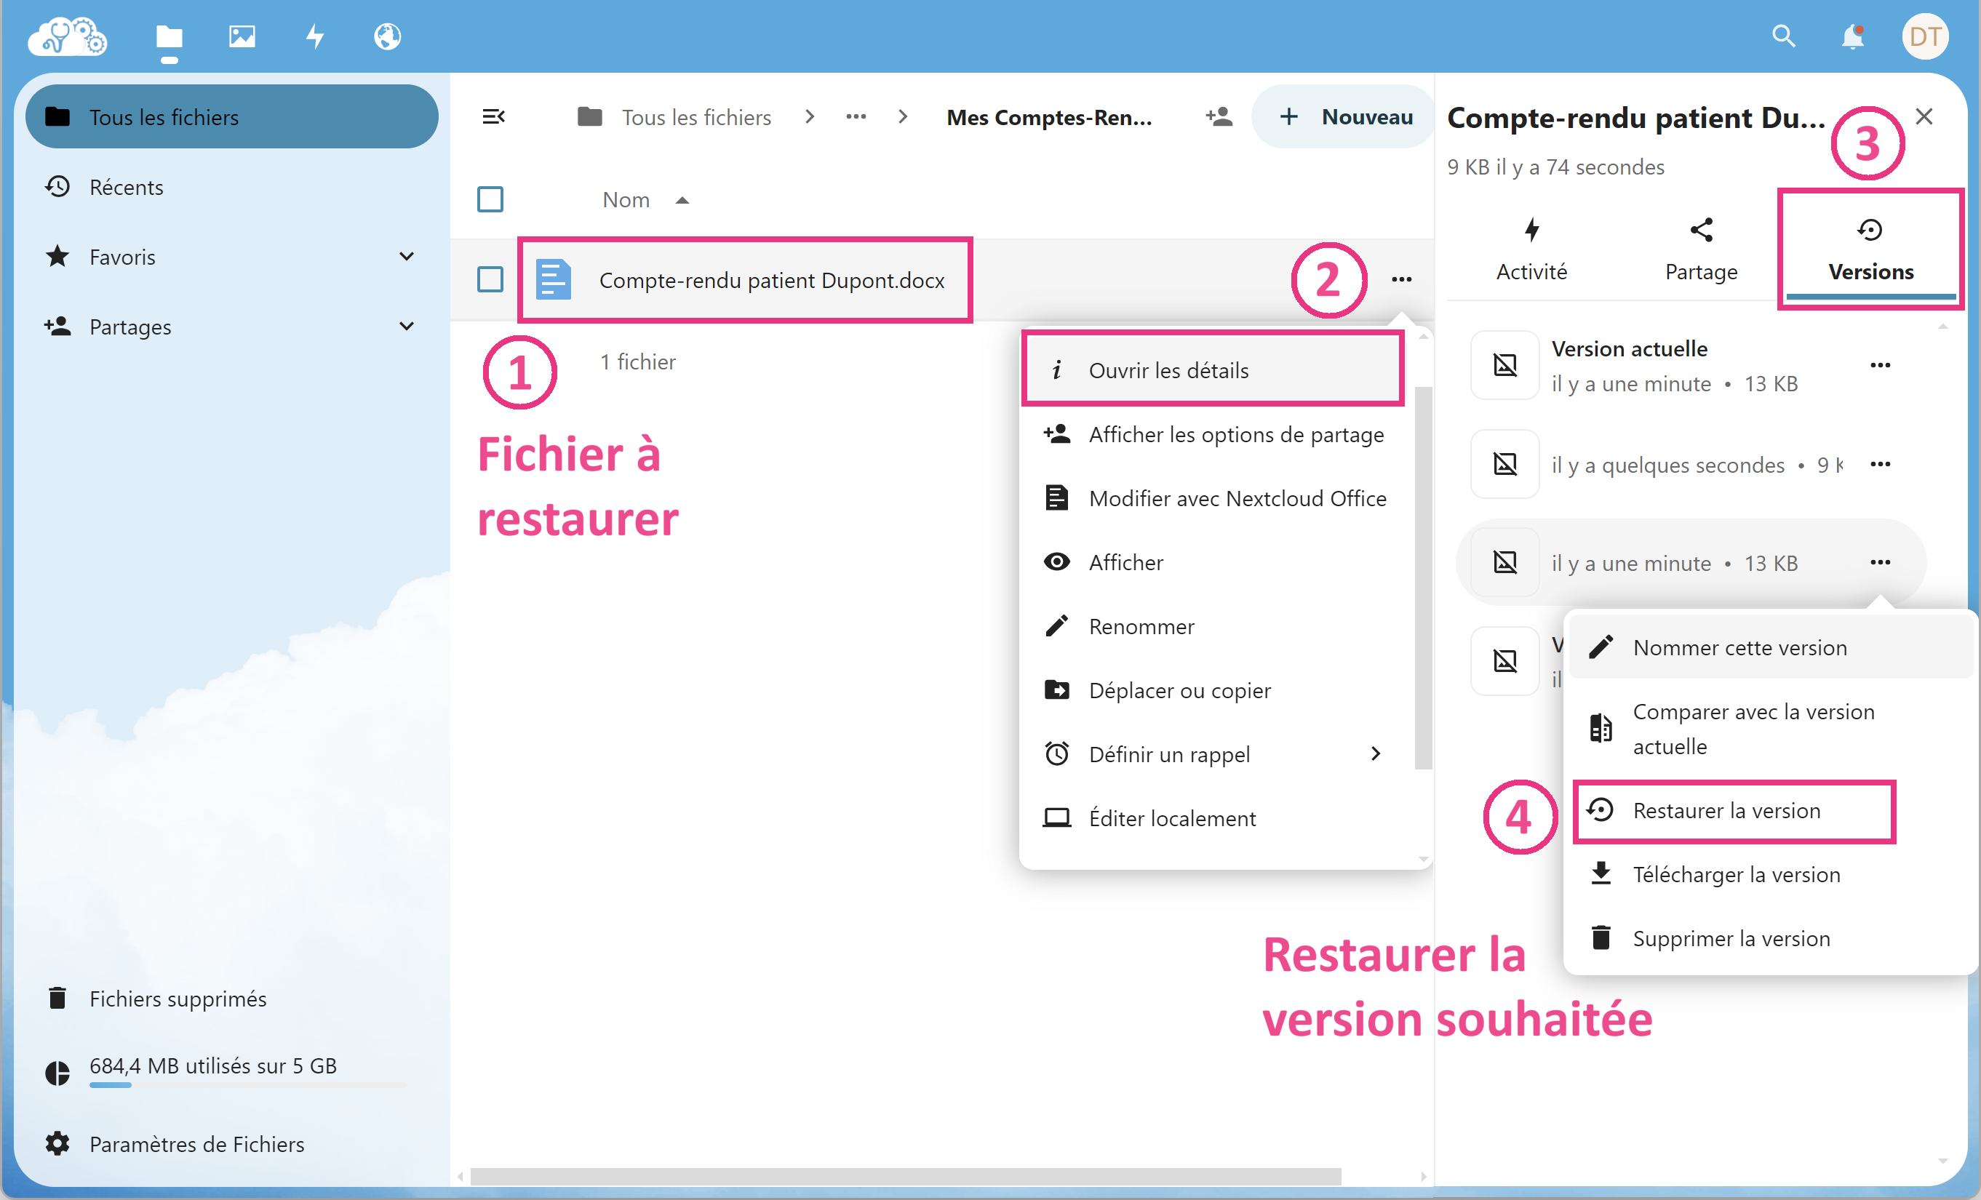Image resolution: width=1981 pixels, height=1200 pixels.
Task: Open actions menu for Compte-rendu patient Dupont.docx
Action: point(1401,280)
